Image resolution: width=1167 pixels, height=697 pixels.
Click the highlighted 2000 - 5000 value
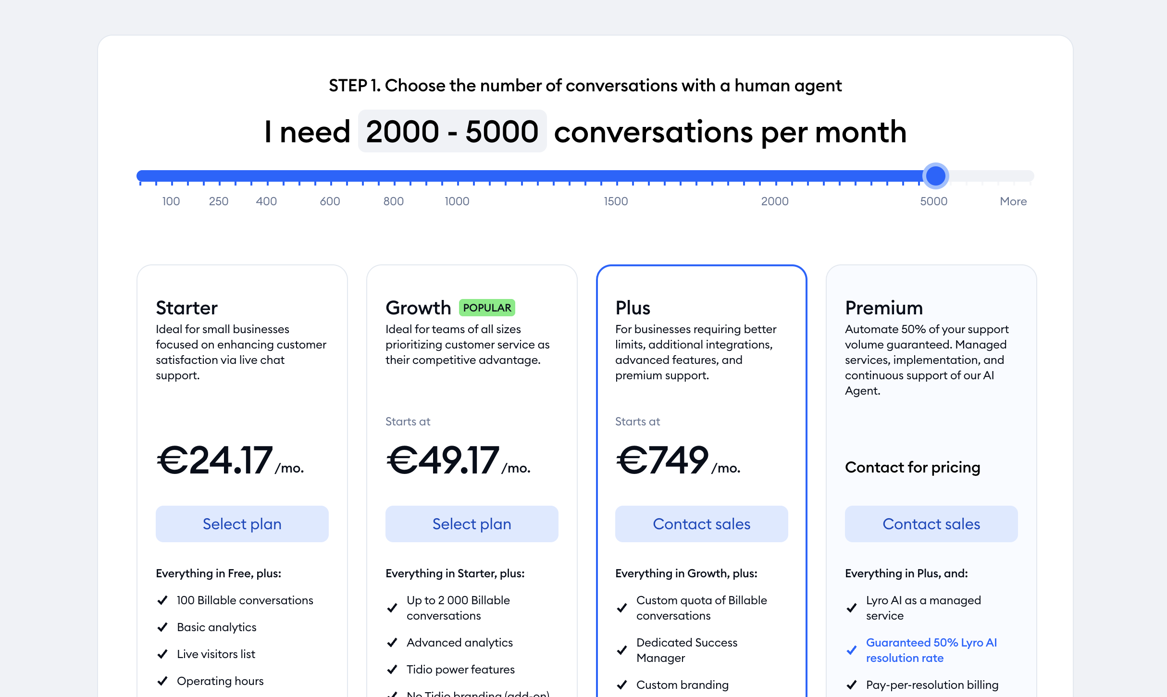[452, 131]
